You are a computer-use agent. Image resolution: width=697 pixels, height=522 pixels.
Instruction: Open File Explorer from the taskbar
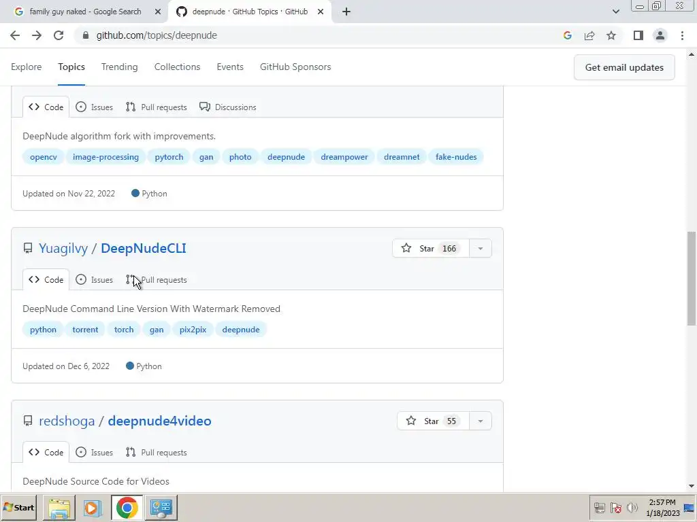(59, 508)
